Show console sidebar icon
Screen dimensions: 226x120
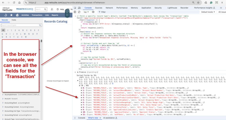point(75,12)
